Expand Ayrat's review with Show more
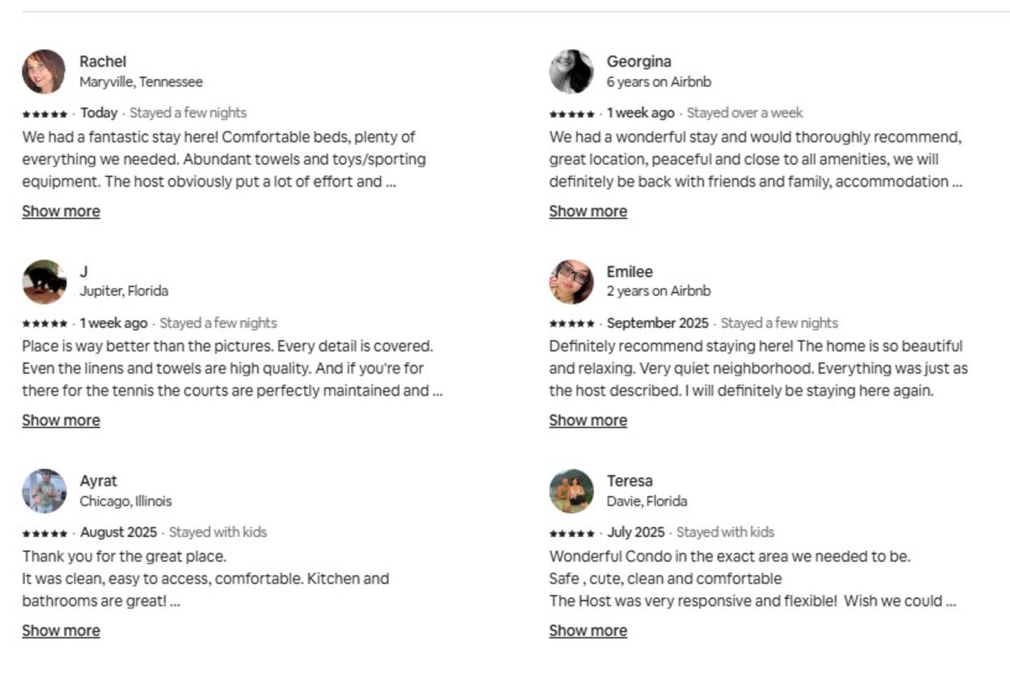The width and height of the screenshot is (1010, 673). [x=61, y=630]
